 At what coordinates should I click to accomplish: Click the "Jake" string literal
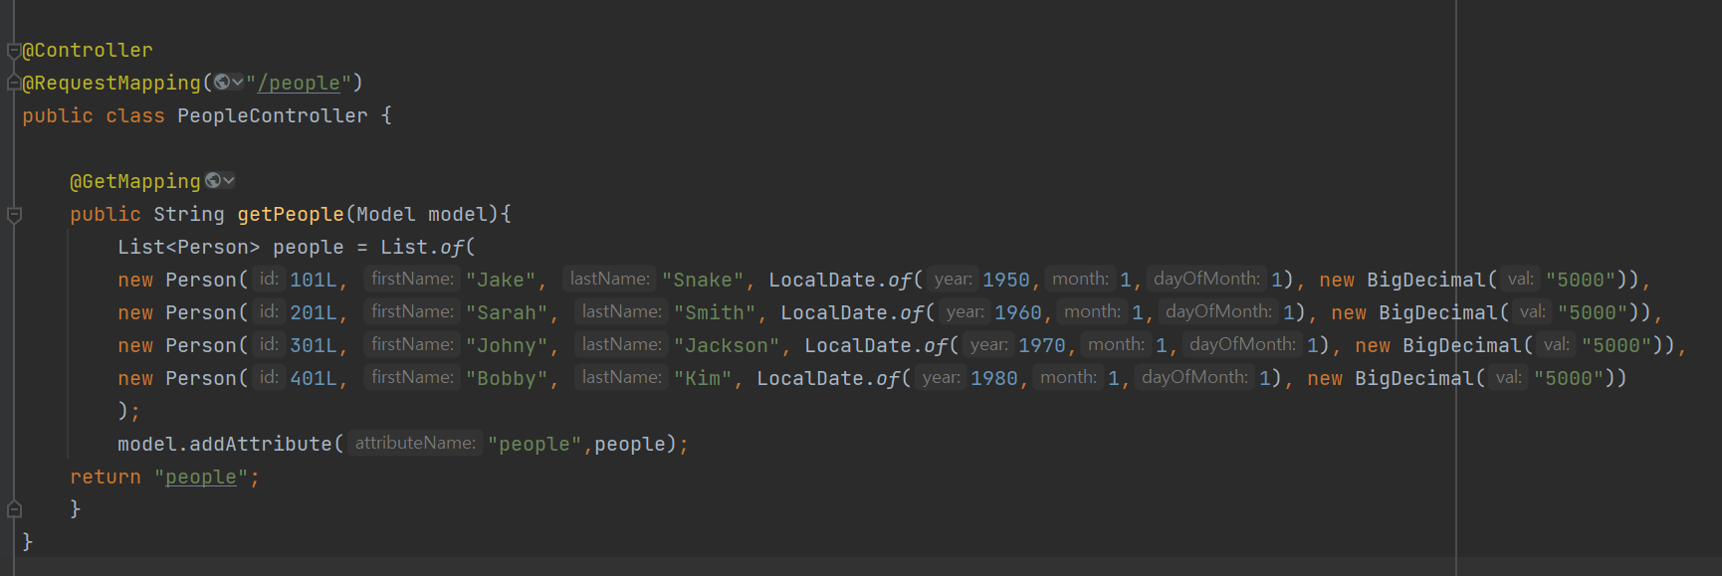(x=501, y=280)
